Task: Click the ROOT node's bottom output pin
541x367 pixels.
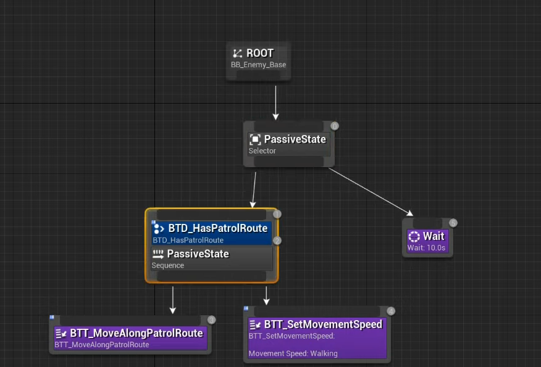Action: point(258,75)
